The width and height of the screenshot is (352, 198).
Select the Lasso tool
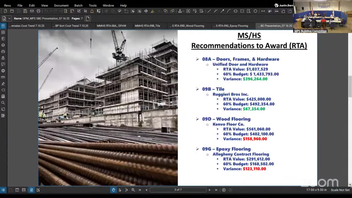tap(120, 11)
